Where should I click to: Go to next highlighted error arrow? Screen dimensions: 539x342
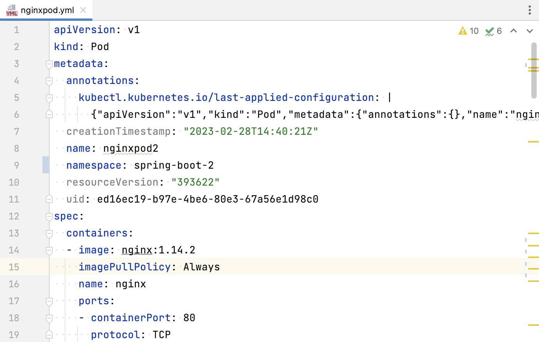click(530, 31)
